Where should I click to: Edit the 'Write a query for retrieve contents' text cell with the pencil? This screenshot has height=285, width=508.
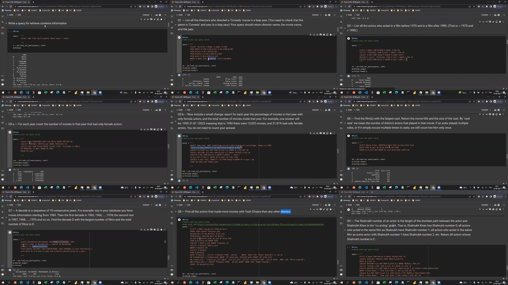[155, 19]
